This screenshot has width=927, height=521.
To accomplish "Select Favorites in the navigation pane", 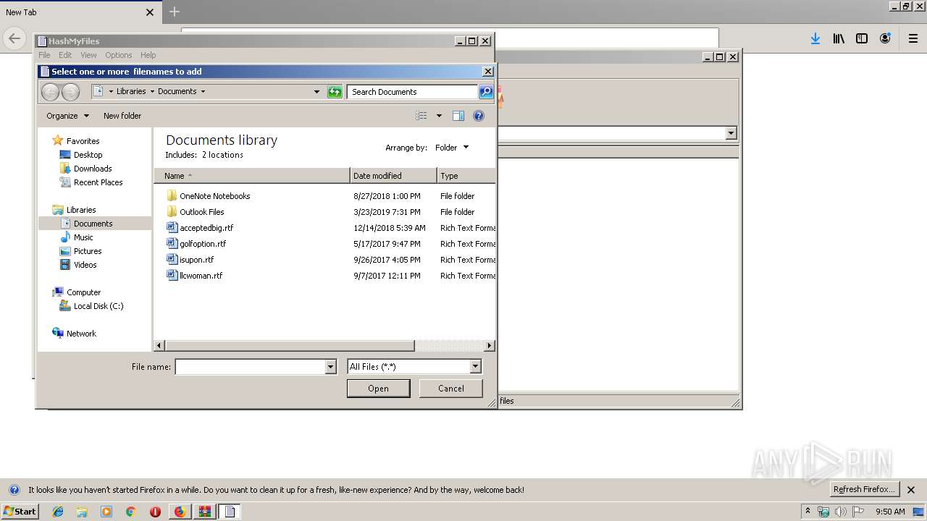I will pos(83,141).
